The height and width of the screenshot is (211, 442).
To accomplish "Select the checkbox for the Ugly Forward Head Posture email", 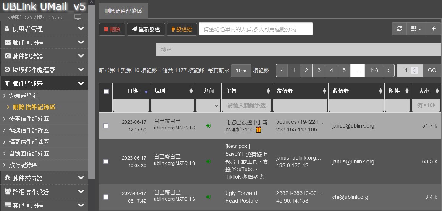I will tap(106, 197).
